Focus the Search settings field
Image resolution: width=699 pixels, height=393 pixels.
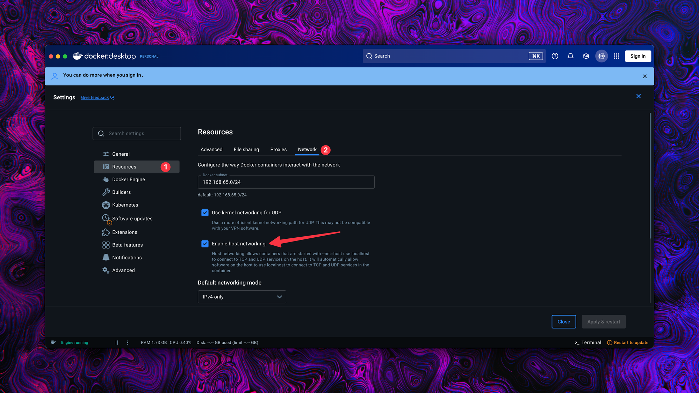pyautogui.click(x=137, y=134)
